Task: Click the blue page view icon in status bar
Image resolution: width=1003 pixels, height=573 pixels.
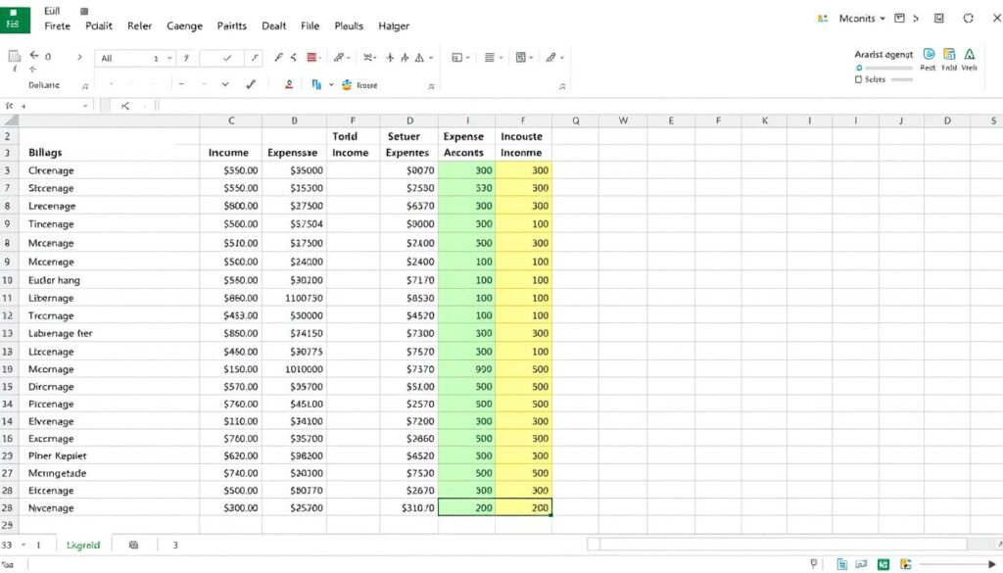Action: 842,564
